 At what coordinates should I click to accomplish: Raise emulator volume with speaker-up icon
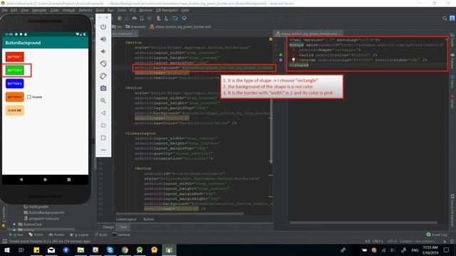103,39
